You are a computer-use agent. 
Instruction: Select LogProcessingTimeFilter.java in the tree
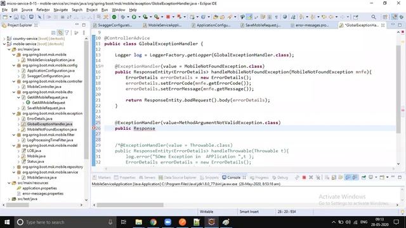(x=50, y=140)
